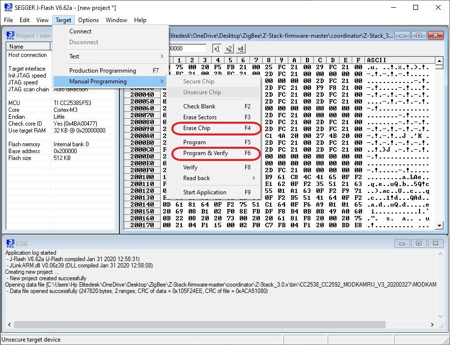
Task: Select hex row address 200140
Action: [x=142, y=205]
